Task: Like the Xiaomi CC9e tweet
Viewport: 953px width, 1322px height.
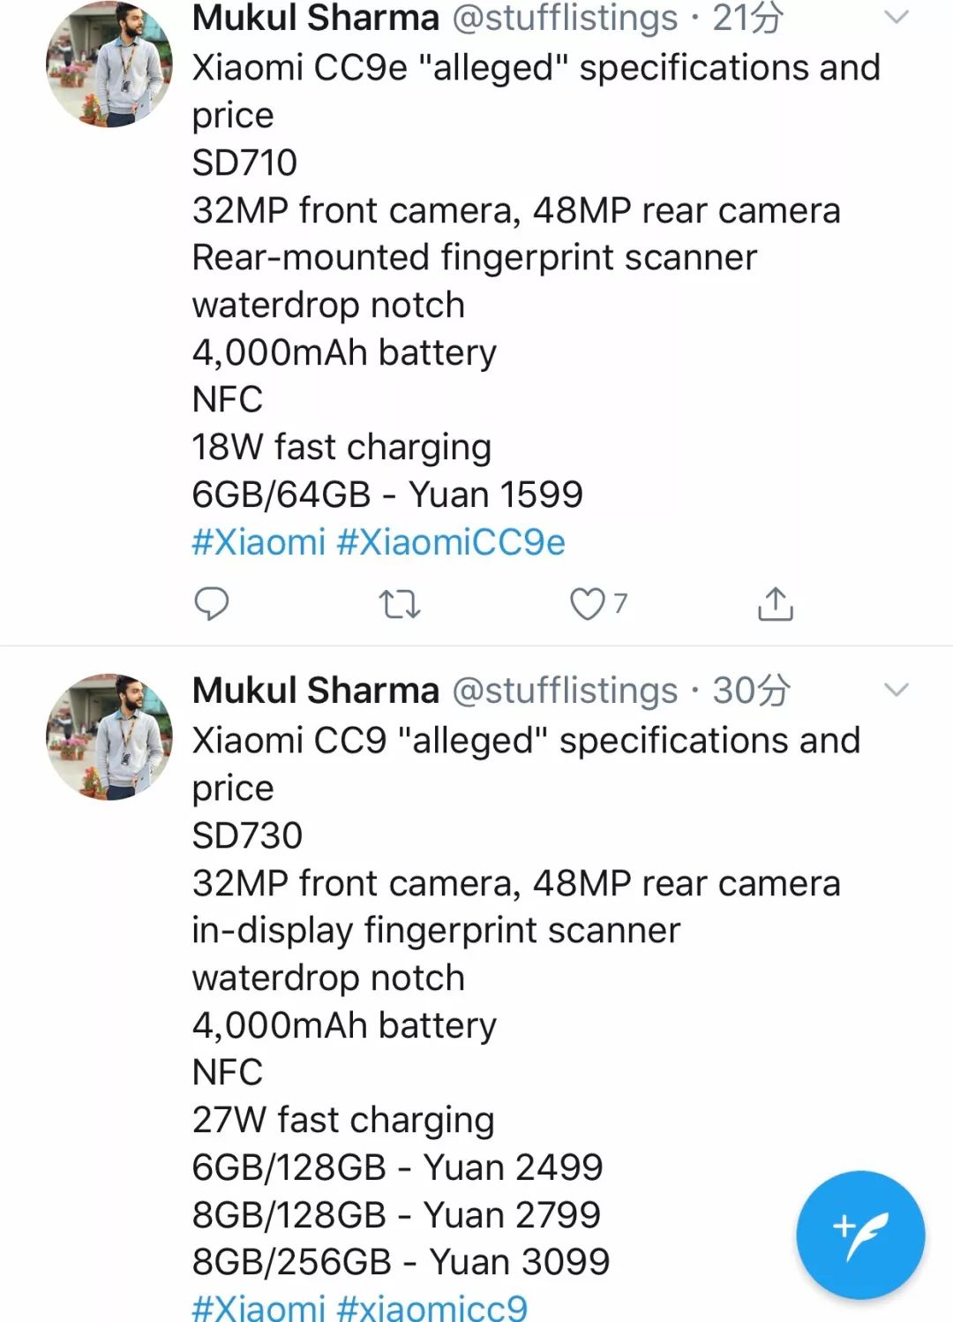Action: click(x=588, y=604)
